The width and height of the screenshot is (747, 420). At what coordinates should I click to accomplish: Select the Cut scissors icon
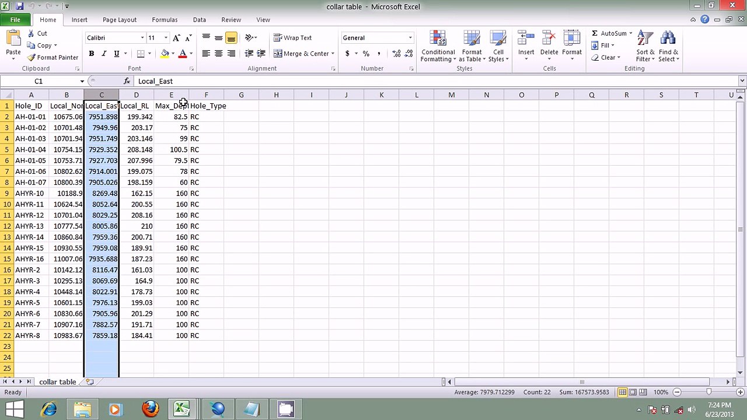[32, 33]
